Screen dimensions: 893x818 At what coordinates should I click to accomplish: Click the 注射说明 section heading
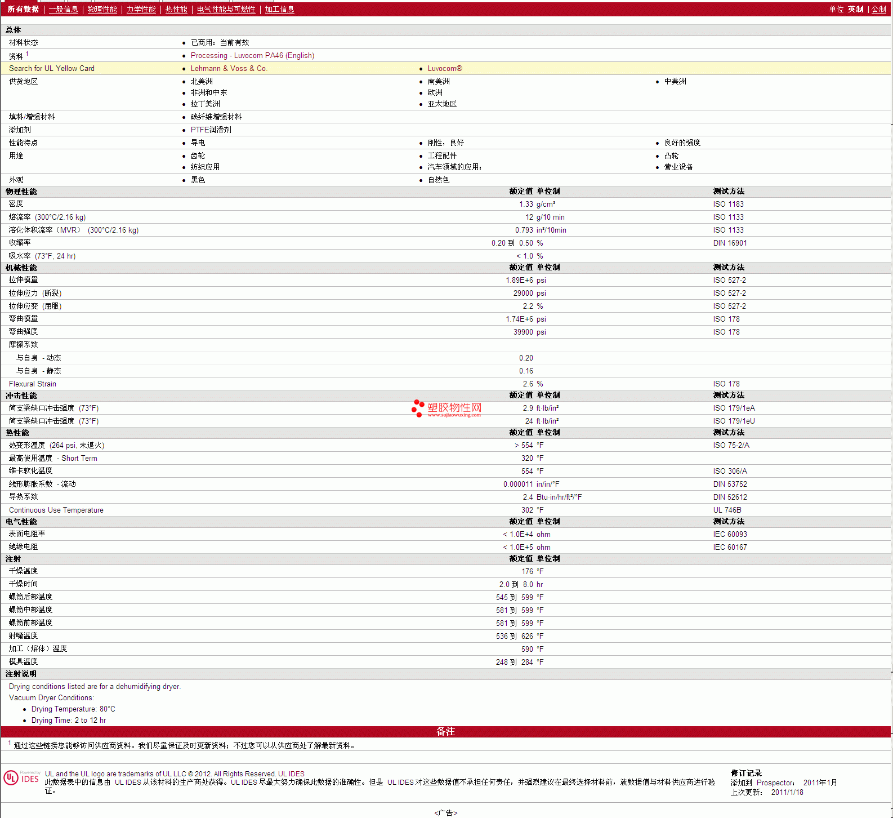21,674
